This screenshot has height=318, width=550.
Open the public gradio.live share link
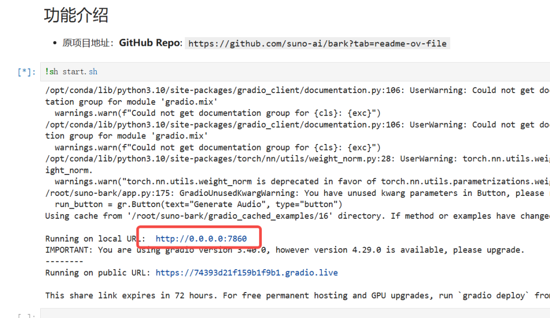coord(246,273)
